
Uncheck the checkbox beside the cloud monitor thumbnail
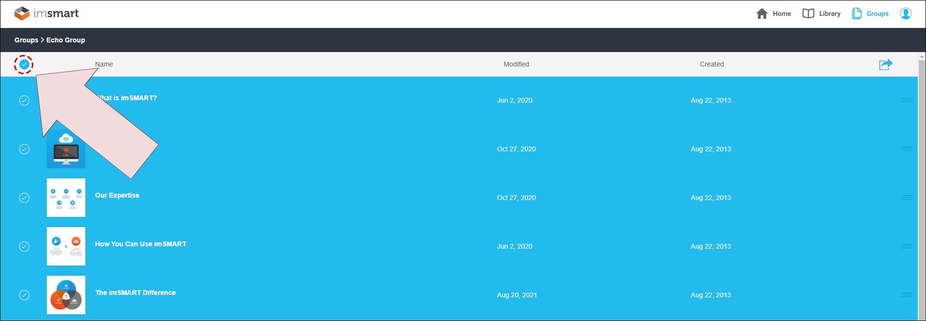pos(24,149)
